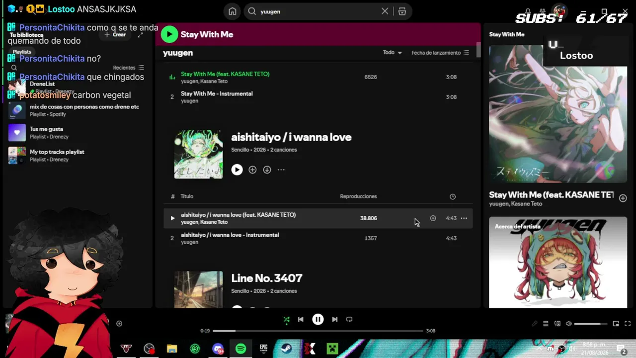
Task: Skip to next track
Action: (x=335, y=320)
